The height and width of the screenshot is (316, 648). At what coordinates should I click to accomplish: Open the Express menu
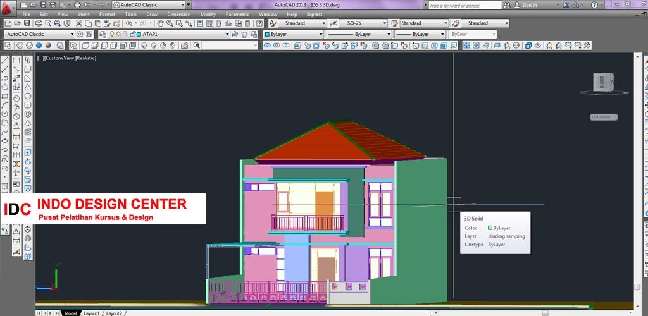[314, 14]
